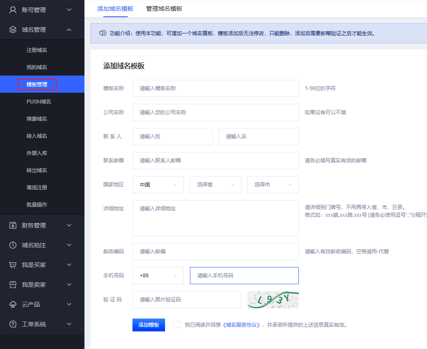Click the 工单系统 question mark icon
The image size is (427, 349).
(x=13, y=324)
